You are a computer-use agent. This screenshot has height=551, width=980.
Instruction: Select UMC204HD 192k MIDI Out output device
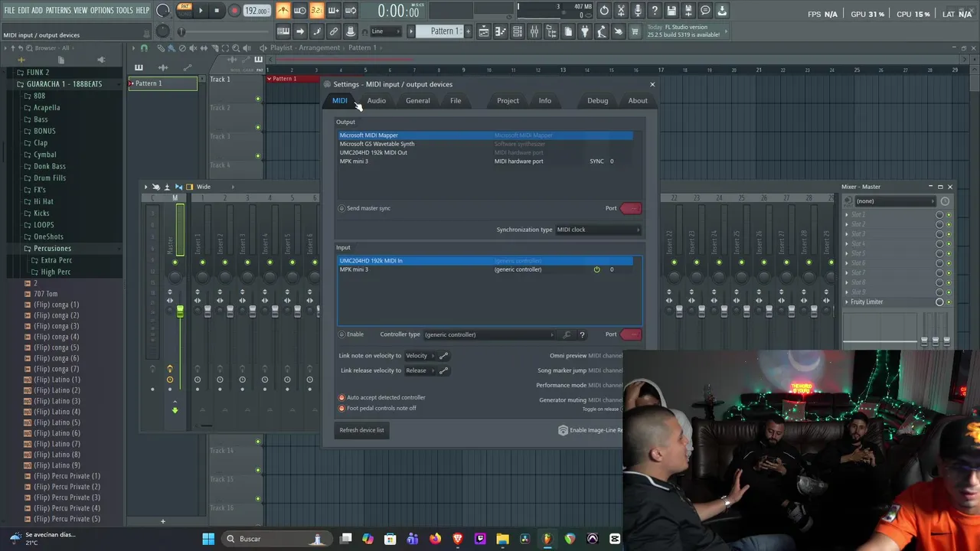click(x=486, y=152)
